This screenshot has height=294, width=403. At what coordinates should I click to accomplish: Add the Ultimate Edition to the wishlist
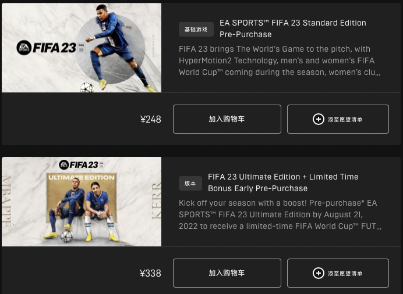pos(338,273)
